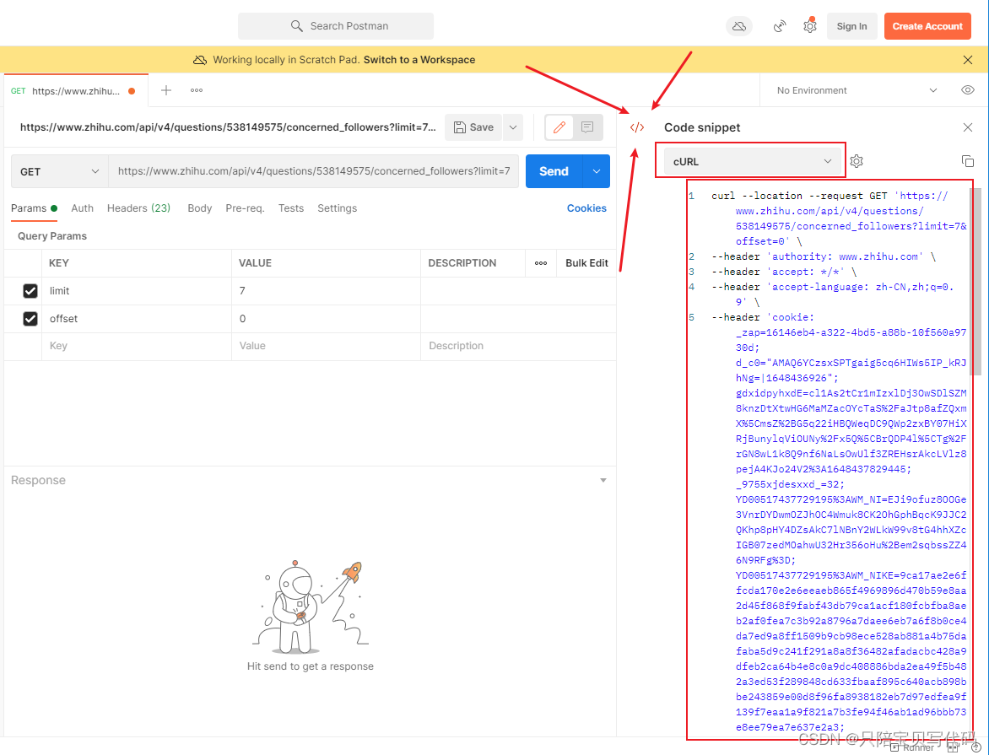Click the request URL input field
The width and height of the screenshot is (989, 755).
[313, 171]
